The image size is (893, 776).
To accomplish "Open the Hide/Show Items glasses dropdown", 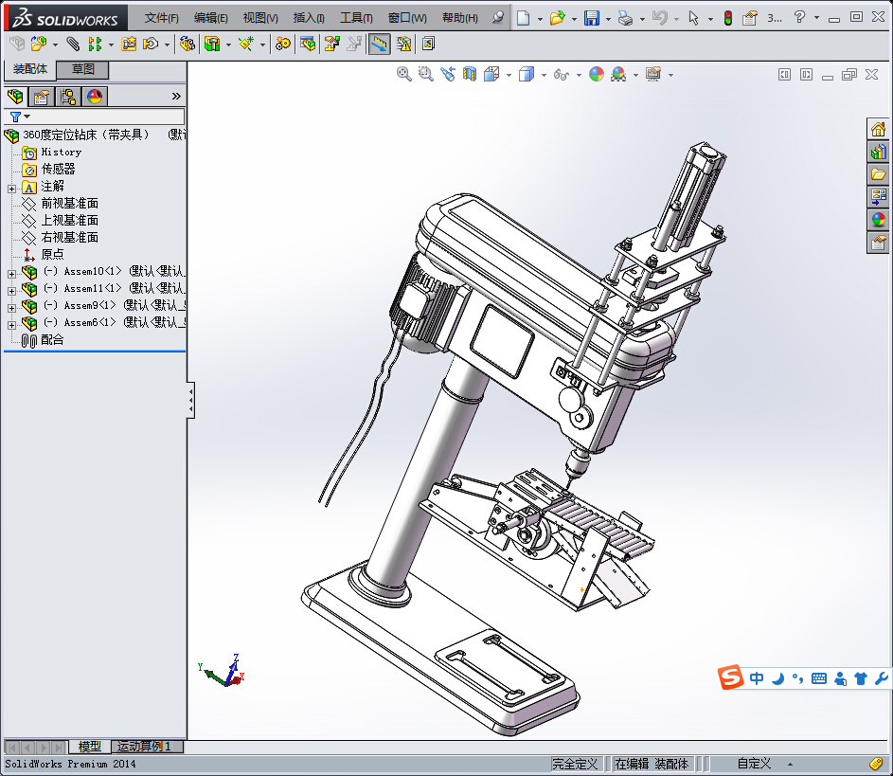I will point(578,75).
